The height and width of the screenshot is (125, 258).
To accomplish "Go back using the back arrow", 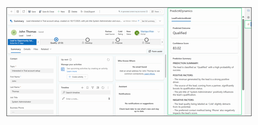I will 12,12.
